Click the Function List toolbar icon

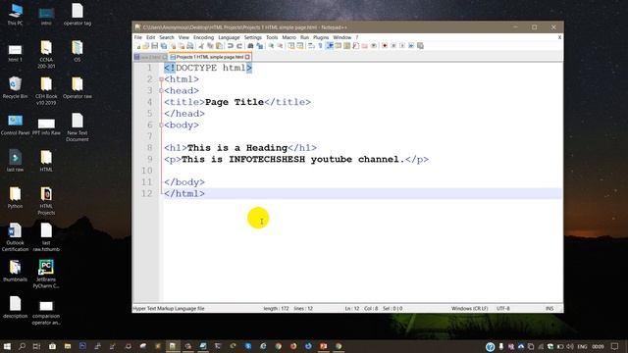point(355,46)
